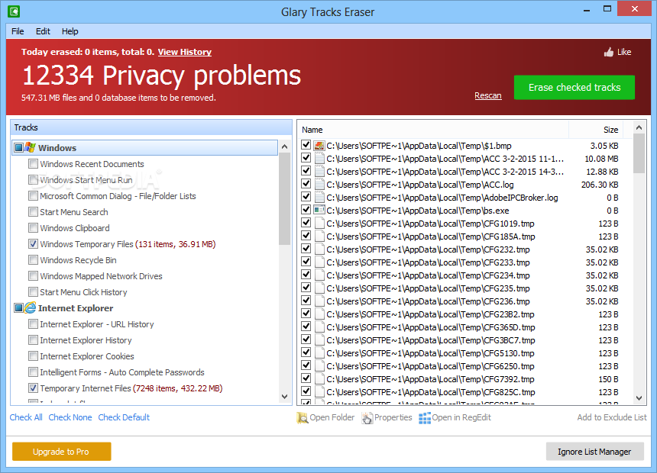
Task: Click the Upgrade to Pro button
Action: [x=62, y=452]
